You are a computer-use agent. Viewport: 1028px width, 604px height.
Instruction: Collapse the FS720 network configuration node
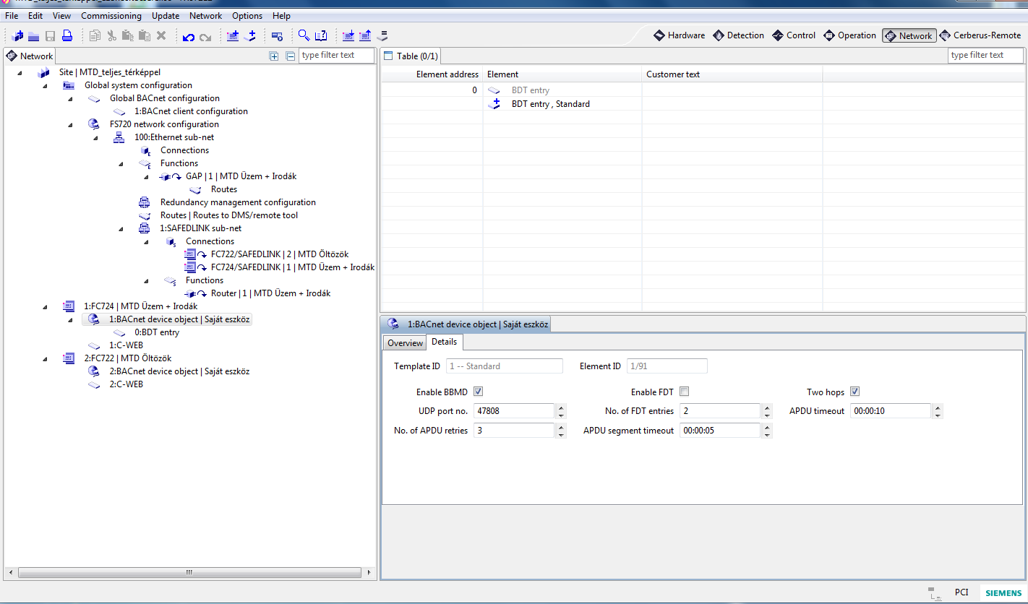point(71,124)
